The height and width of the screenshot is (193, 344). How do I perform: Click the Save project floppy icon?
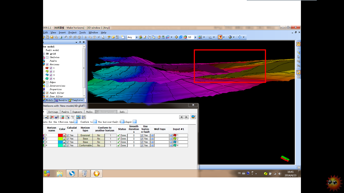pos(52,37)
